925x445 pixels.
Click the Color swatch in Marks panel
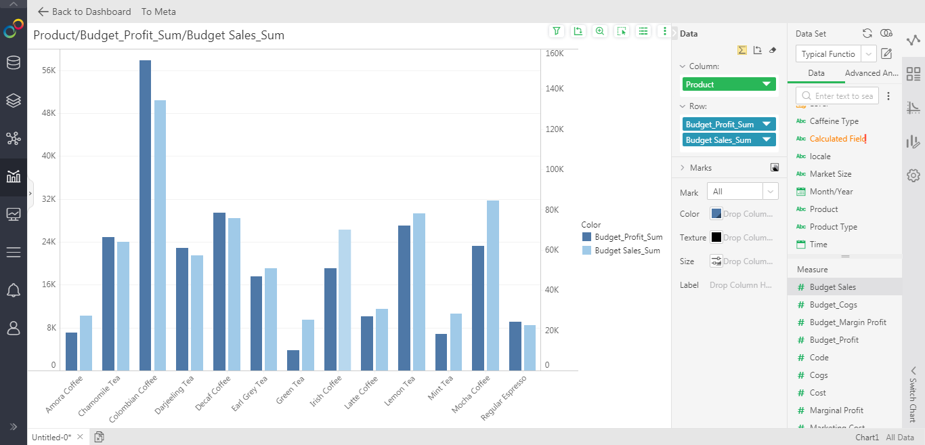[716, 214]
